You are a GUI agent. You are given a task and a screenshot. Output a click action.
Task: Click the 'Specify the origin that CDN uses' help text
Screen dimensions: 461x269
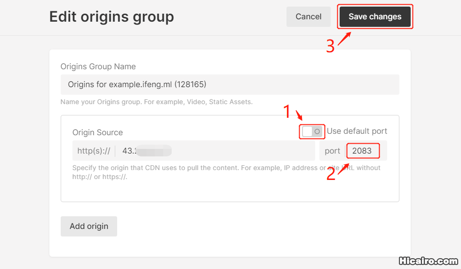(x=226, y=172)
